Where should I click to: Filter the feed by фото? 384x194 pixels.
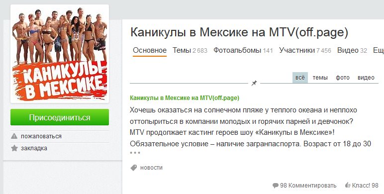pos(342,78)
